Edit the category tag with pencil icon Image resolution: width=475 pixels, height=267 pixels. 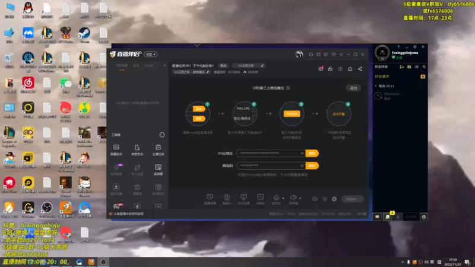pyautogui.click(x=262, y=66)
